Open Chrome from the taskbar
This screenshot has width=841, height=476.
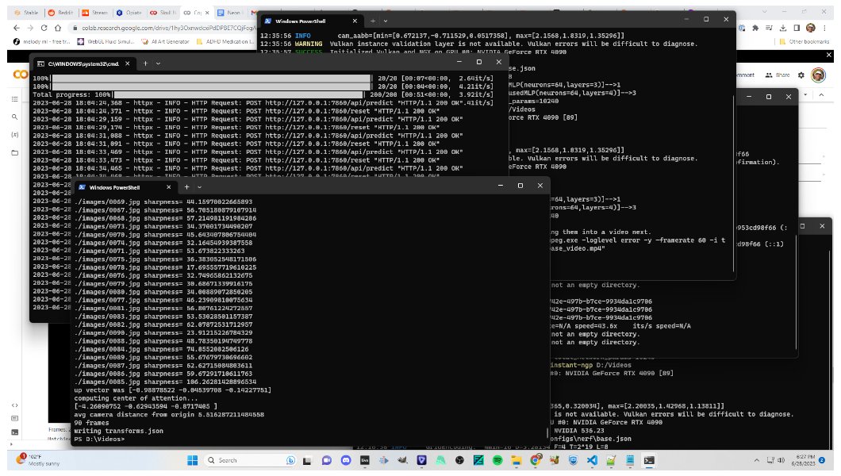(x=536, y=460)
